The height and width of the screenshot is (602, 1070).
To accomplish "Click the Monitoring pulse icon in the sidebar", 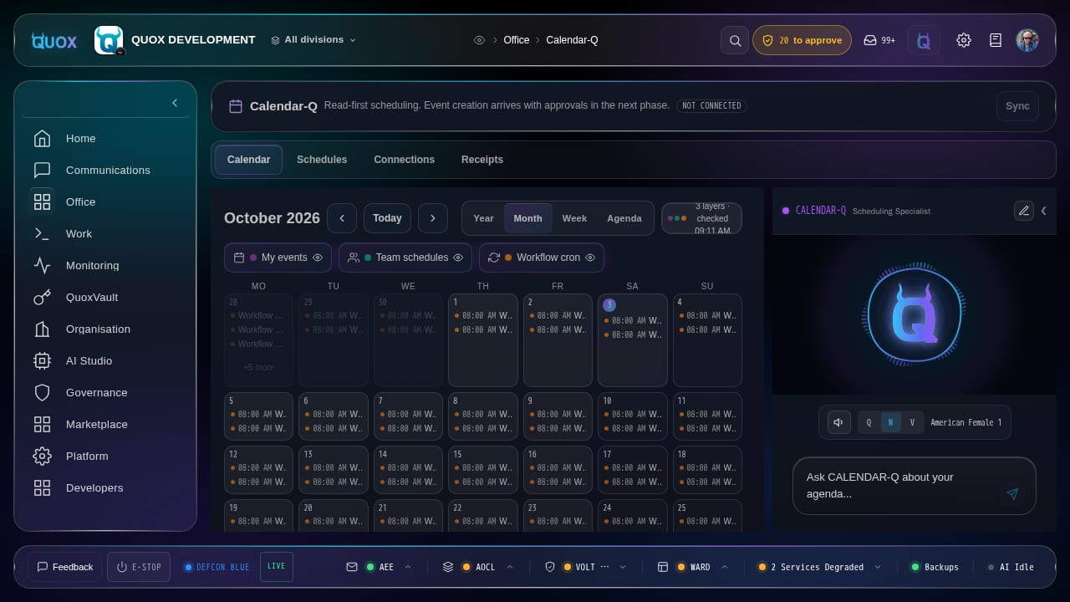I will click(42, 266).
